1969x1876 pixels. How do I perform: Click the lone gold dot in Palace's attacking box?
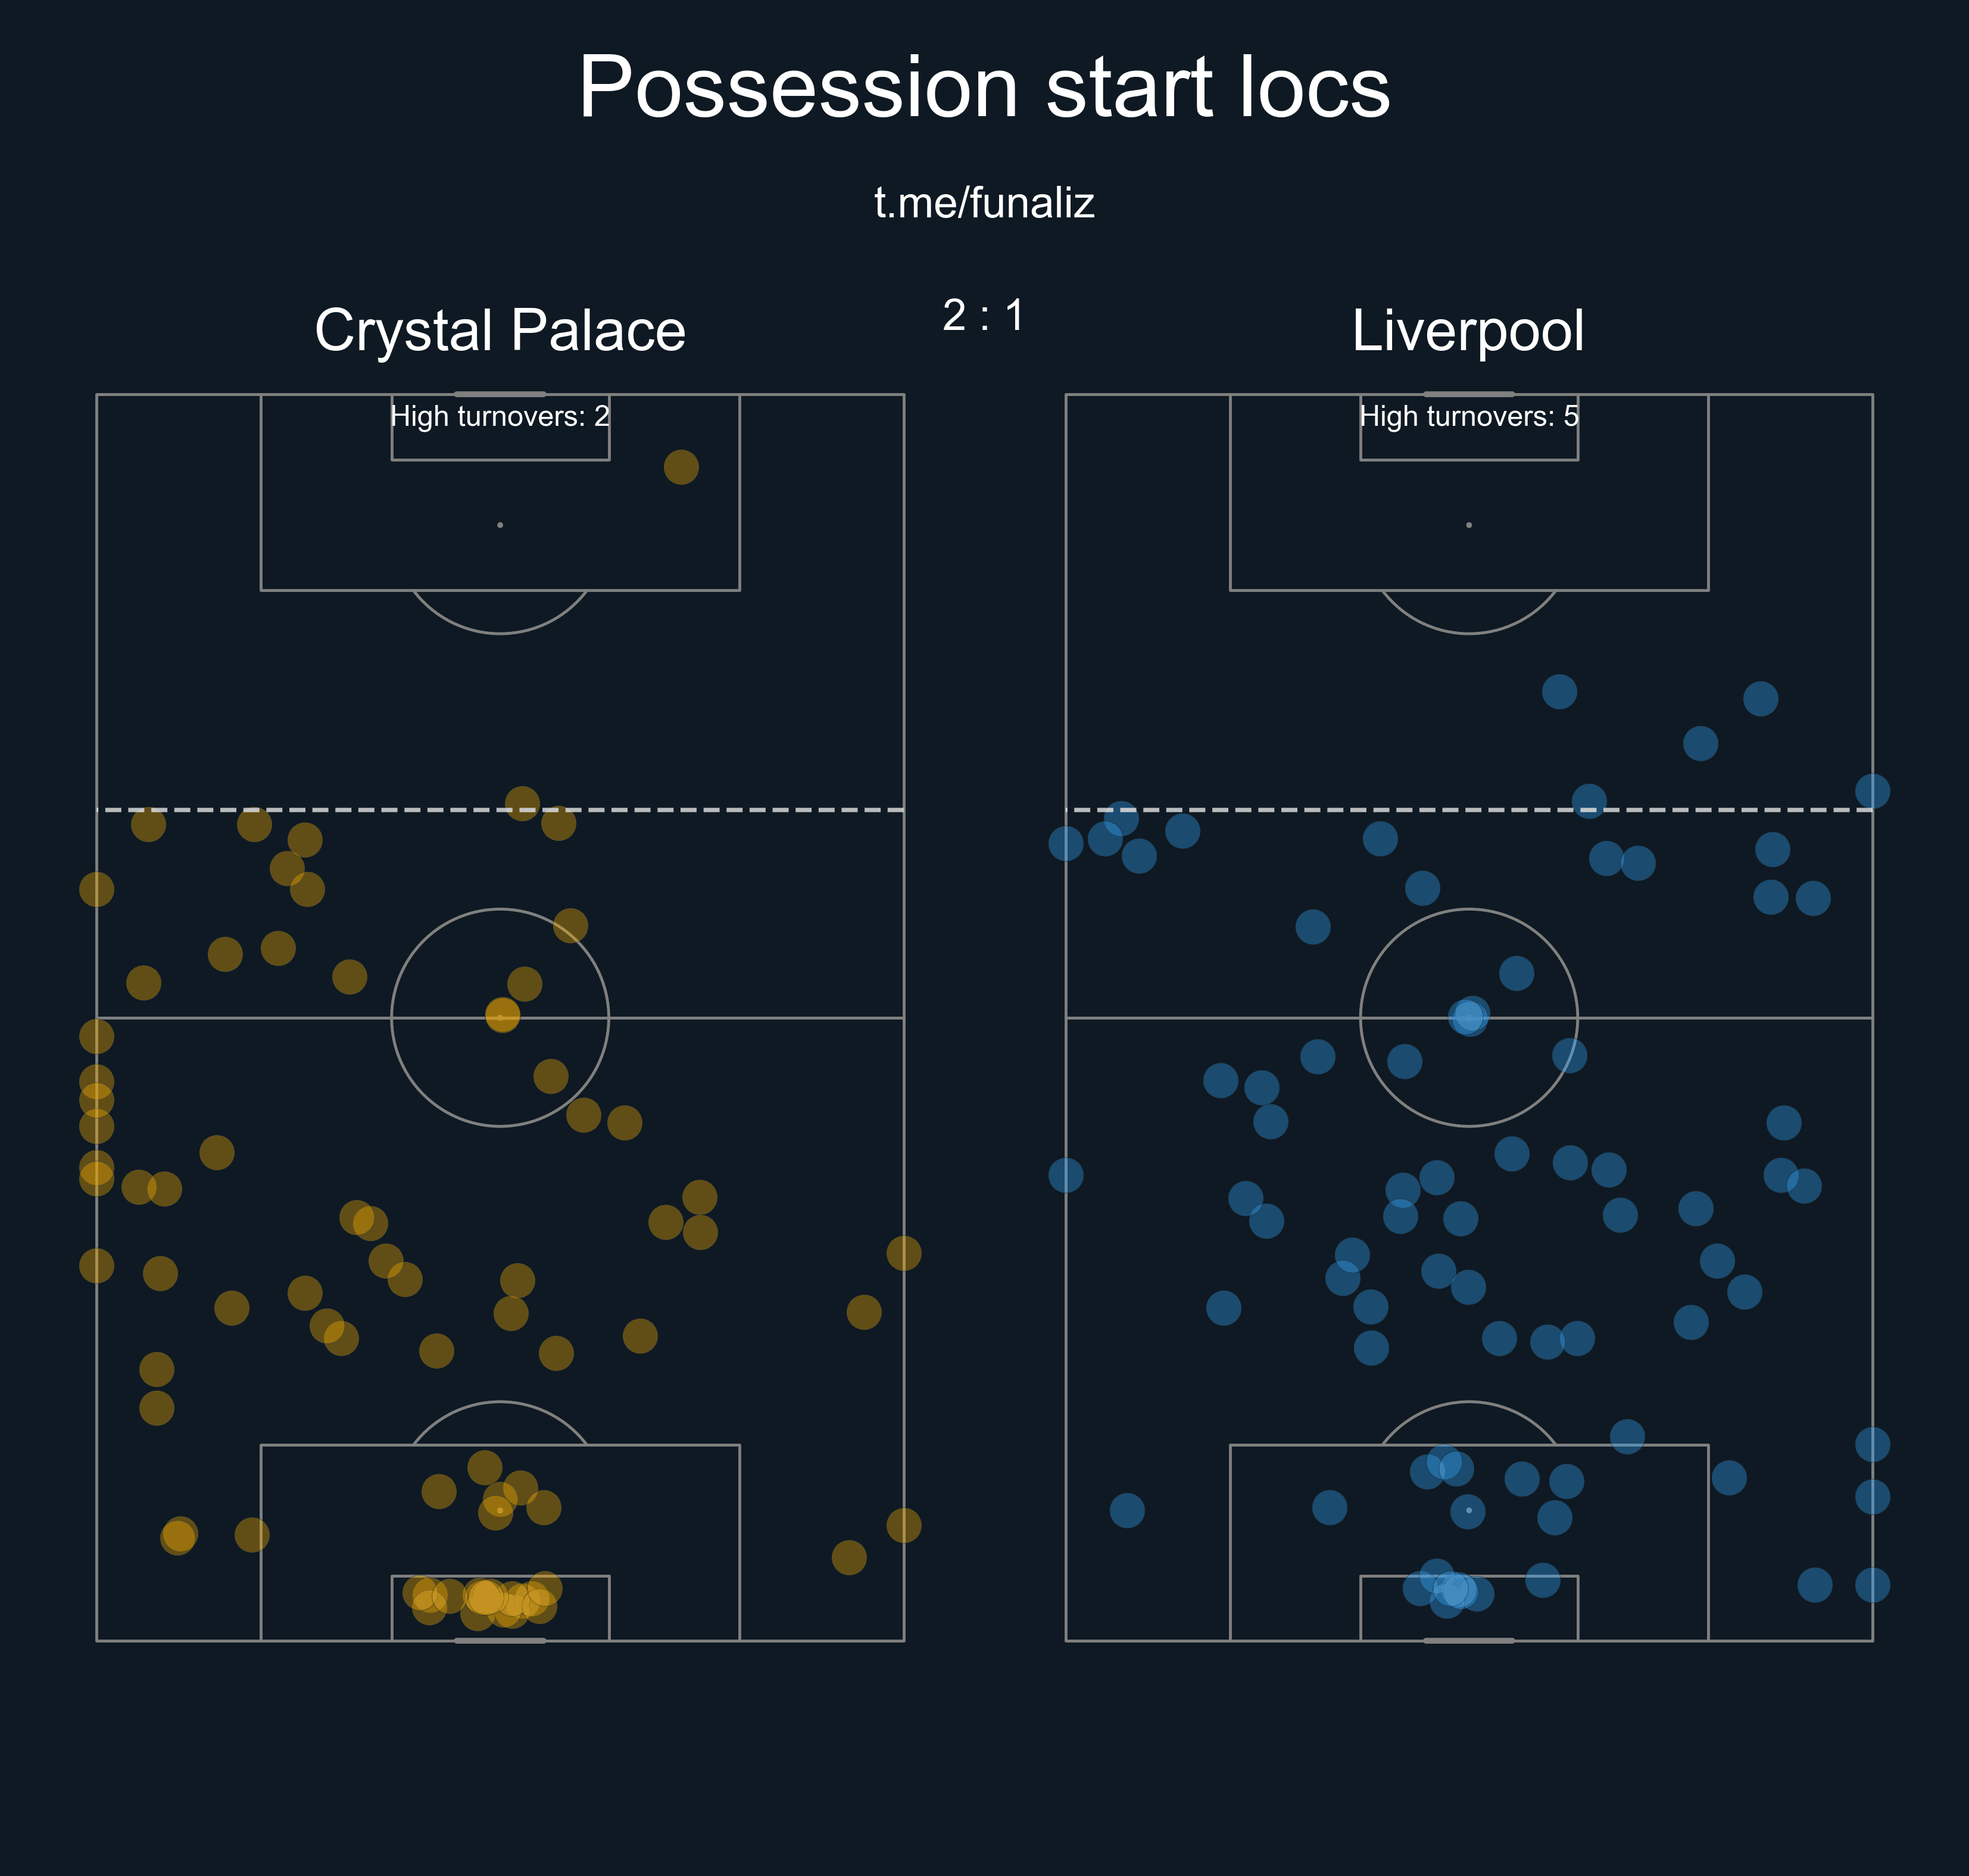[x=681, y=467]
